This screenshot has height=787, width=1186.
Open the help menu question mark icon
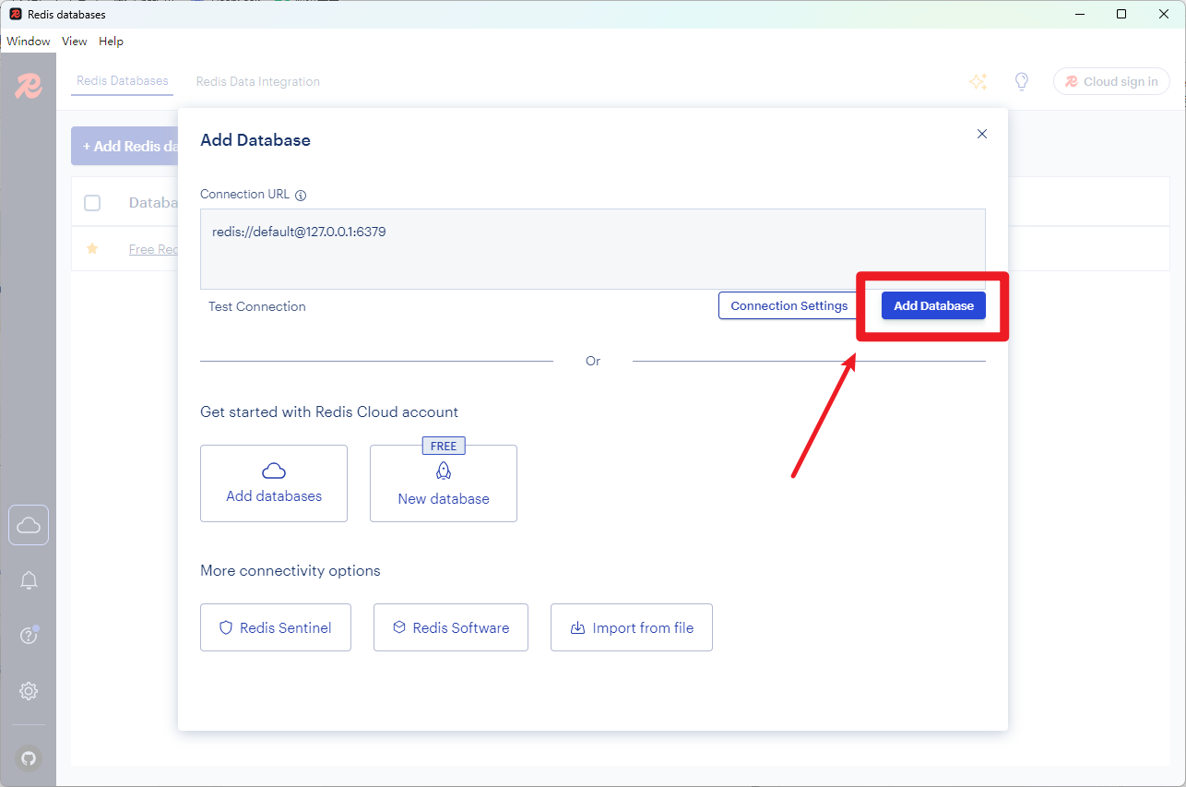click(29, 636)
